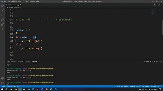Open the Run menu
Screen dimensions: 163x91
27,2
